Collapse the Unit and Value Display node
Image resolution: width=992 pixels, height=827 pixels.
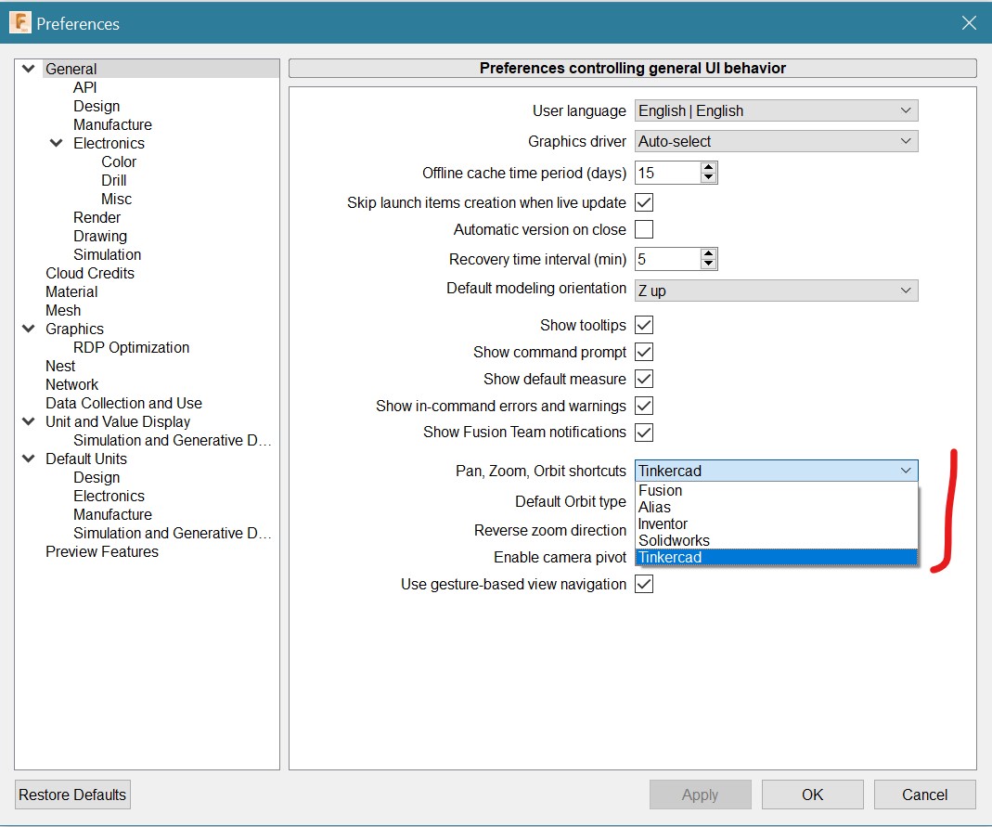29,421
